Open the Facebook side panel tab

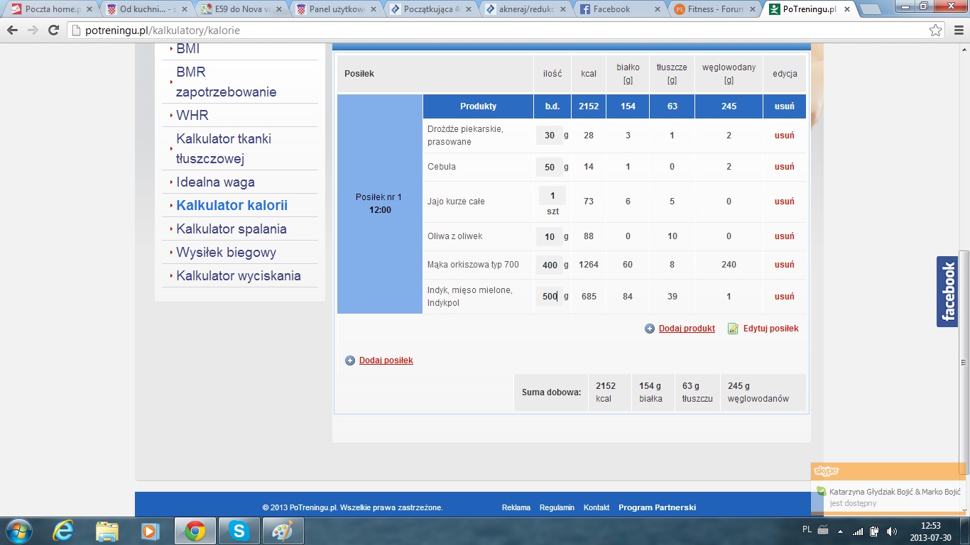(x=947, y=291)
